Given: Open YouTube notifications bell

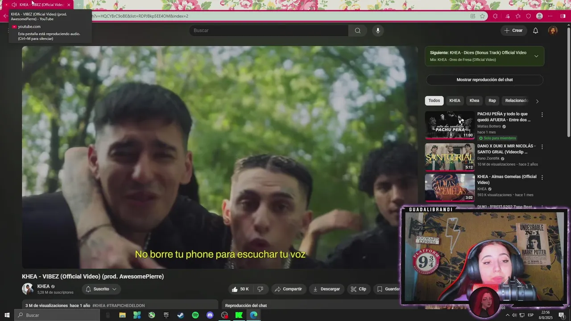Looking at the screenshot, I should (535, 30).
